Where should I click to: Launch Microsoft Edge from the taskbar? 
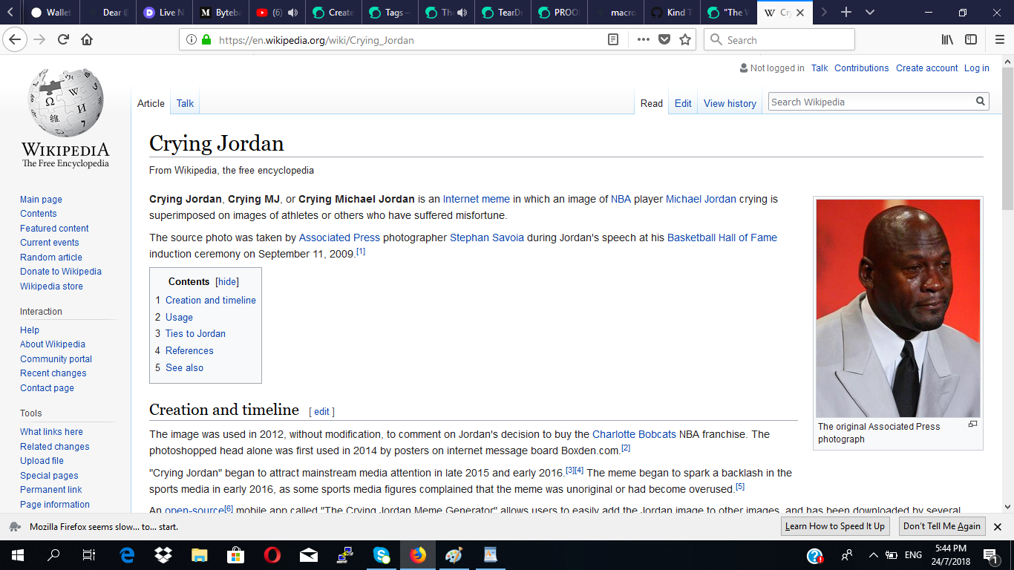click(x=127, y=555)
